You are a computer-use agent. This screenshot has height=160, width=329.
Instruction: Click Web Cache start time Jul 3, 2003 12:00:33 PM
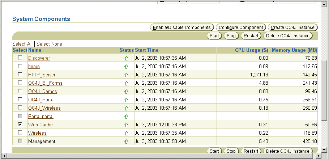(160, 125)
